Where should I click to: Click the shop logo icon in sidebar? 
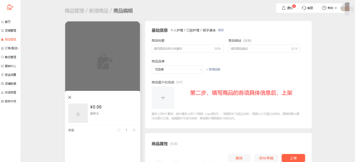pyautogui.click(x=10, y=7)
